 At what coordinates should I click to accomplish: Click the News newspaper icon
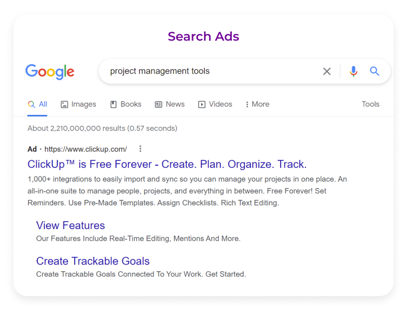click(158, 104)
